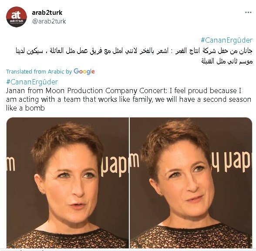Screen dimensions: 256x251
Task: Open #CananErgüder hashtag in the English translation
Action: tap(32, 82)
